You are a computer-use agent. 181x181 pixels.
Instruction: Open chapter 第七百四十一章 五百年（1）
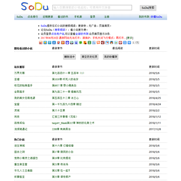[x=68, y=73]
